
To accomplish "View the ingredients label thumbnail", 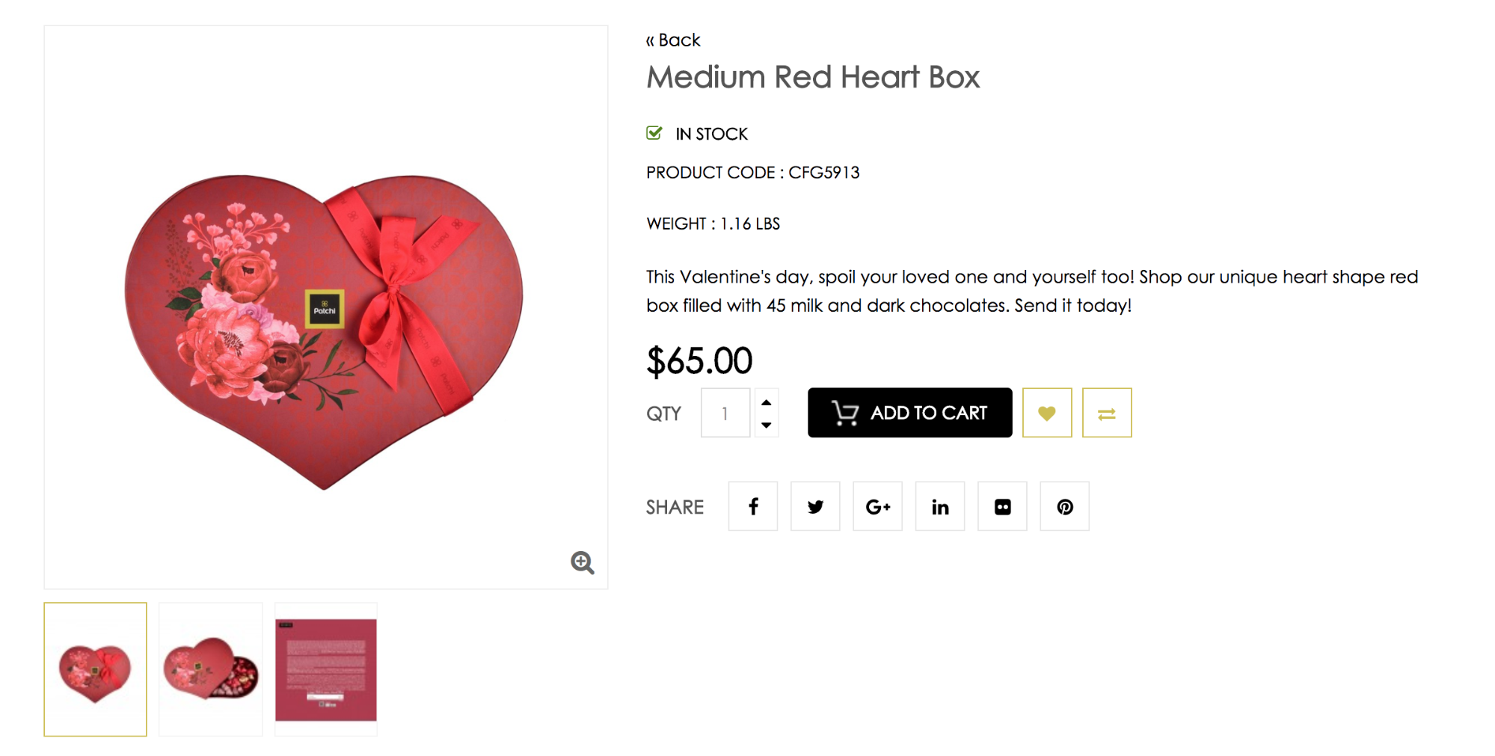I will coord(326,669).
